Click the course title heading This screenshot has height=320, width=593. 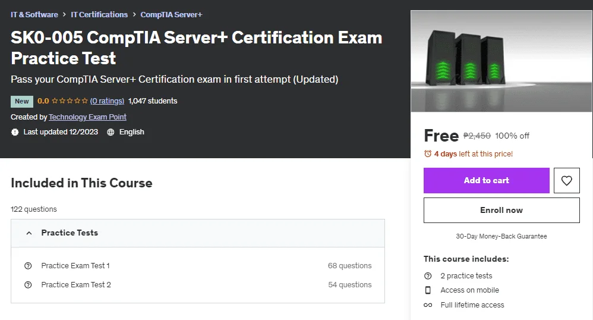196,48
